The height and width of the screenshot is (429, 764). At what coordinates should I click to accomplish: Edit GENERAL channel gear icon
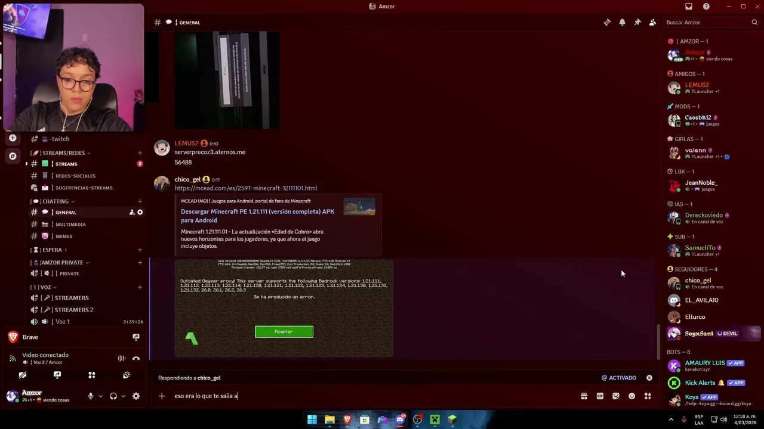pyautogui.click(x=140, y=212)
